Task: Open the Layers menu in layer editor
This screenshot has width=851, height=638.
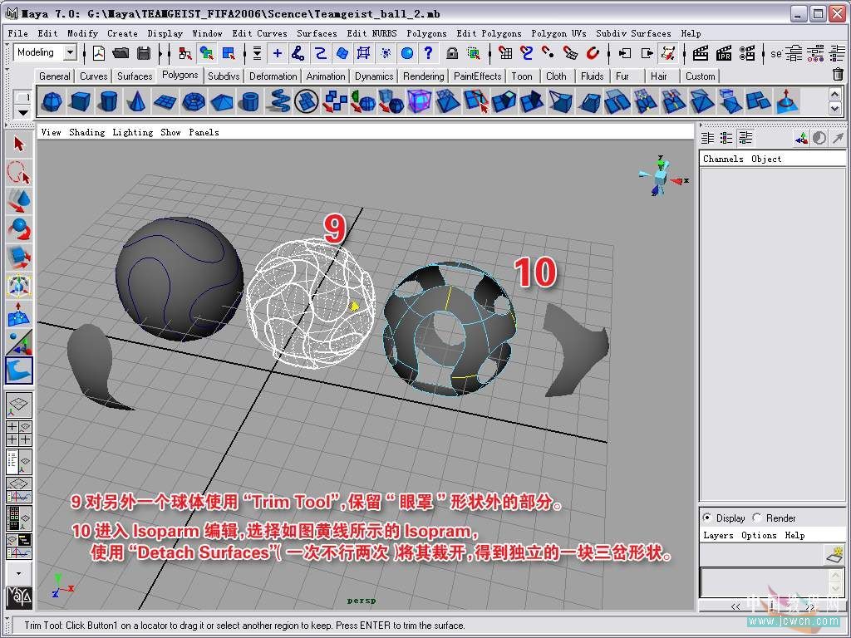Action: pyautogui.click(x=718, y=536)
